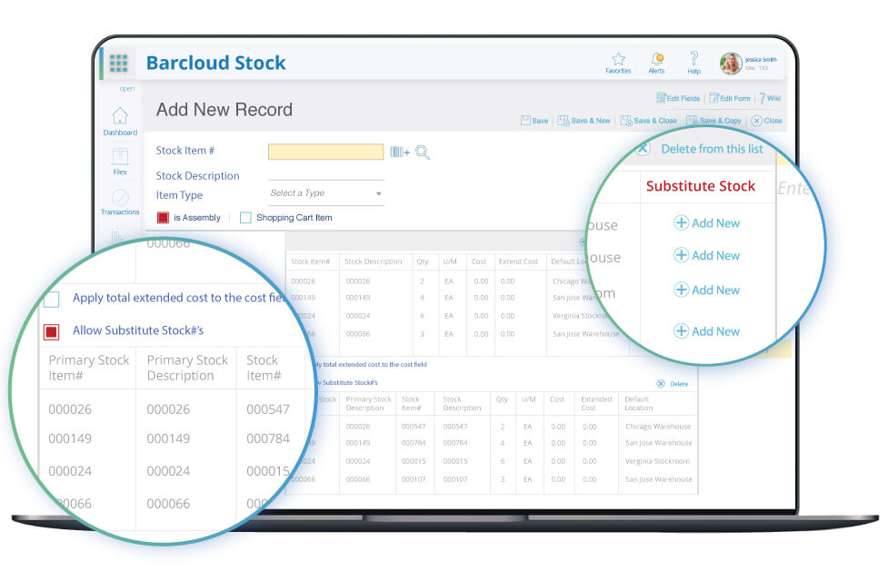Click the red 'Substitute Stock' column header

701,186
